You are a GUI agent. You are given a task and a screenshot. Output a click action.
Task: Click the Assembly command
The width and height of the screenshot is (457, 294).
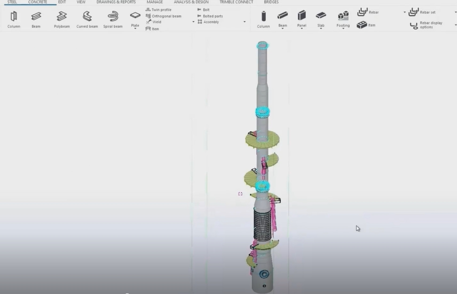[x=208, y=22]
